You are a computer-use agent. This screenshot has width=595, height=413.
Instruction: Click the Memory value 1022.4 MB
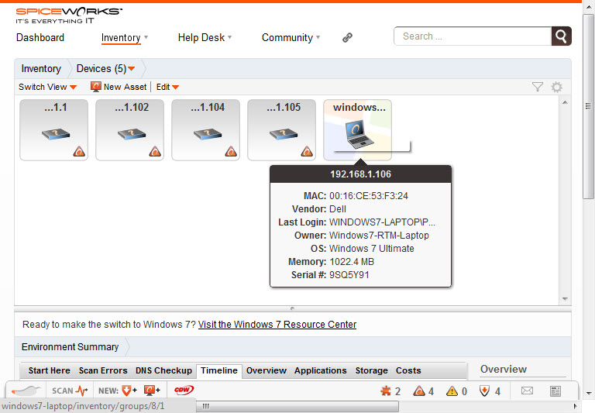point(352,262)
